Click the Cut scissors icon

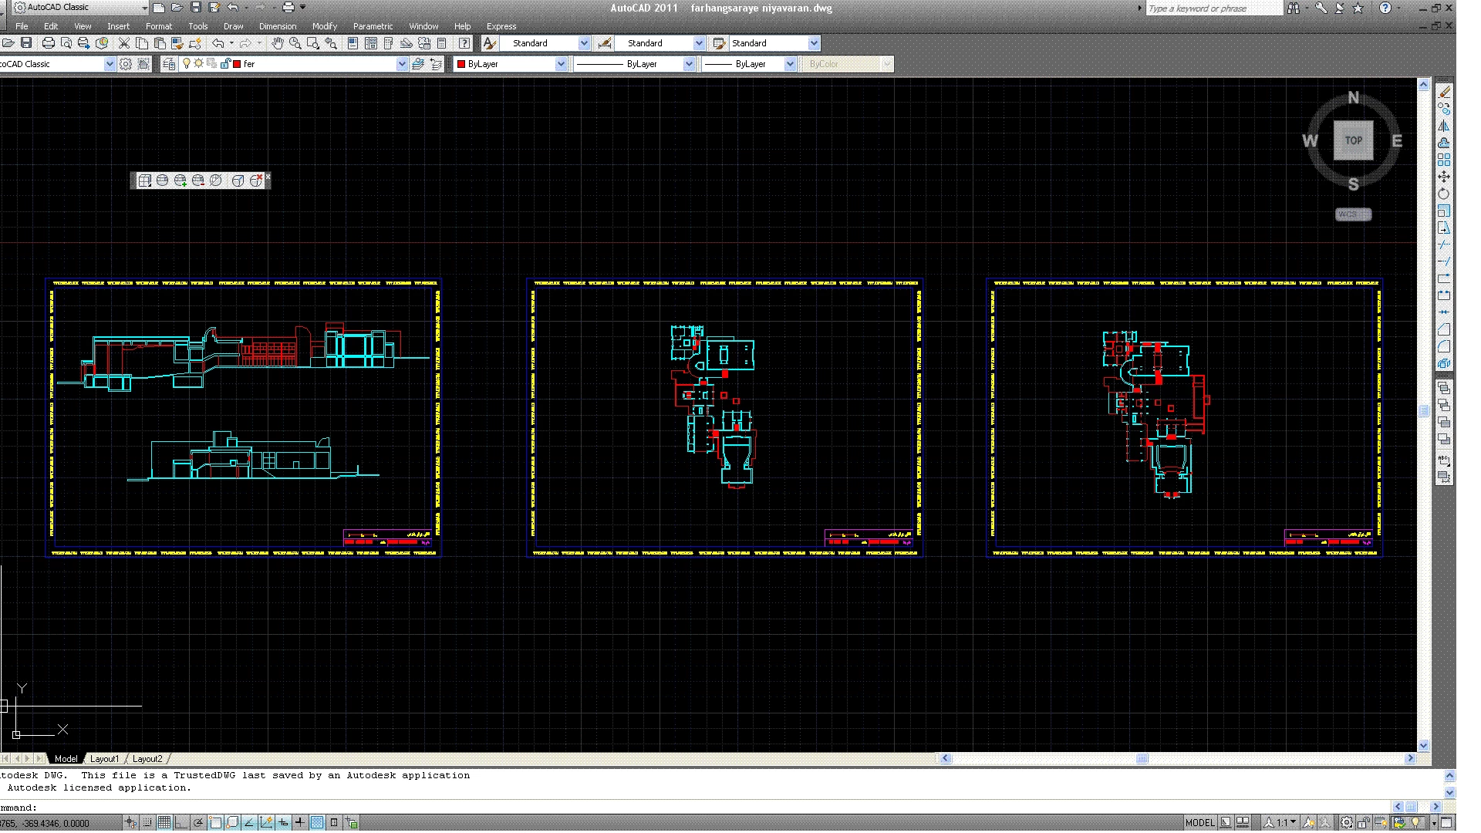tap(124, 43)
